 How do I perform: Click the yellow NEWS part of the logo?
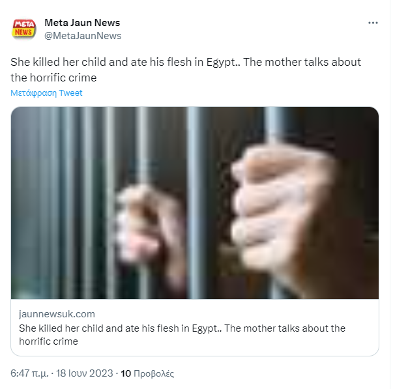click(x=23, y=33)
